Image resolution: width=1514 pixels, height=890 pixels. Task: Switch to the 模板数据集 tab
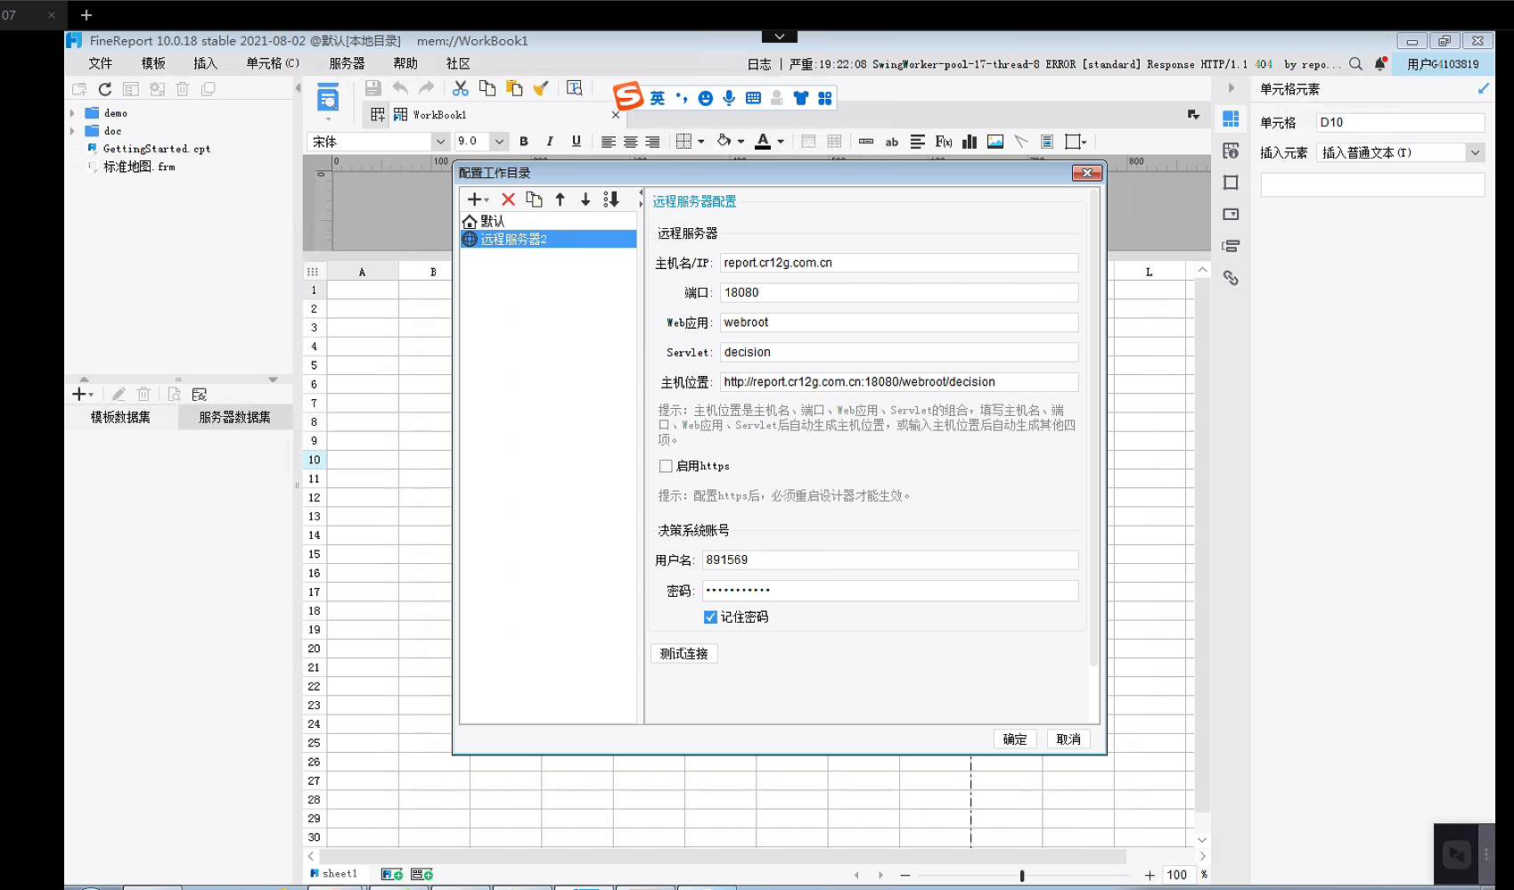(120, 417)
